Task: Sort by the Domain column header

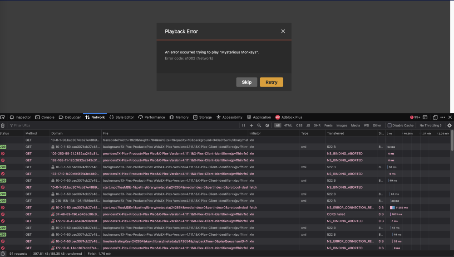Action: tap(75, 133)
